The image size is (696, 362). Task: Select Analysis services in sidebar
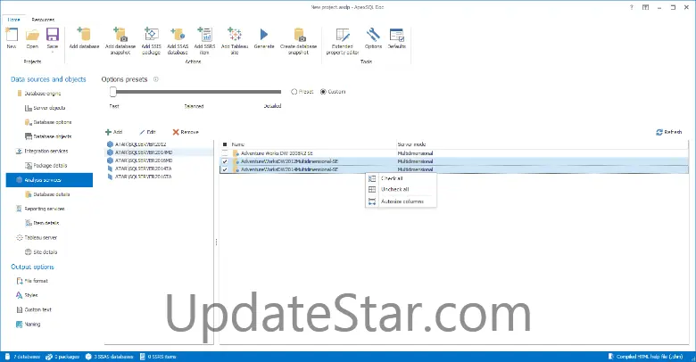[x=49, y=180]
